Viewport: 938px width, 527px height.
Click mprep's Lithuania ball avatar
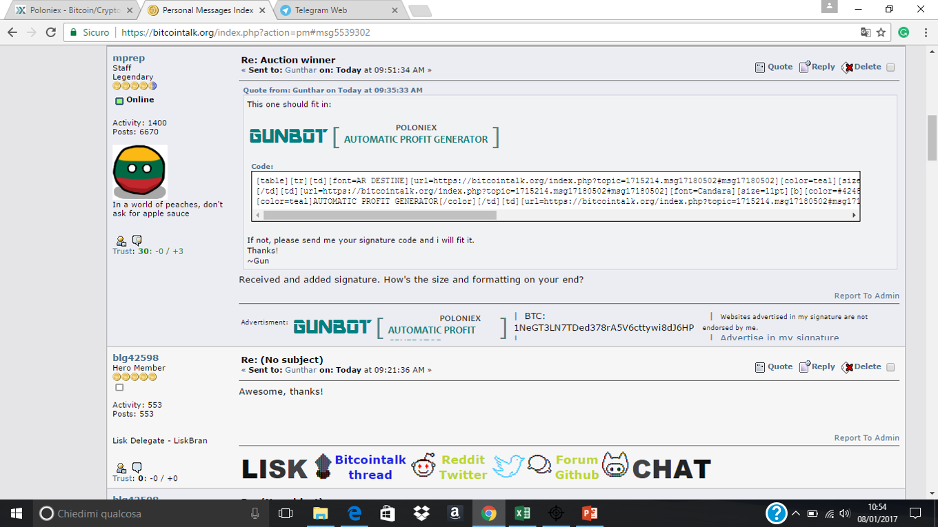[140, 172]
